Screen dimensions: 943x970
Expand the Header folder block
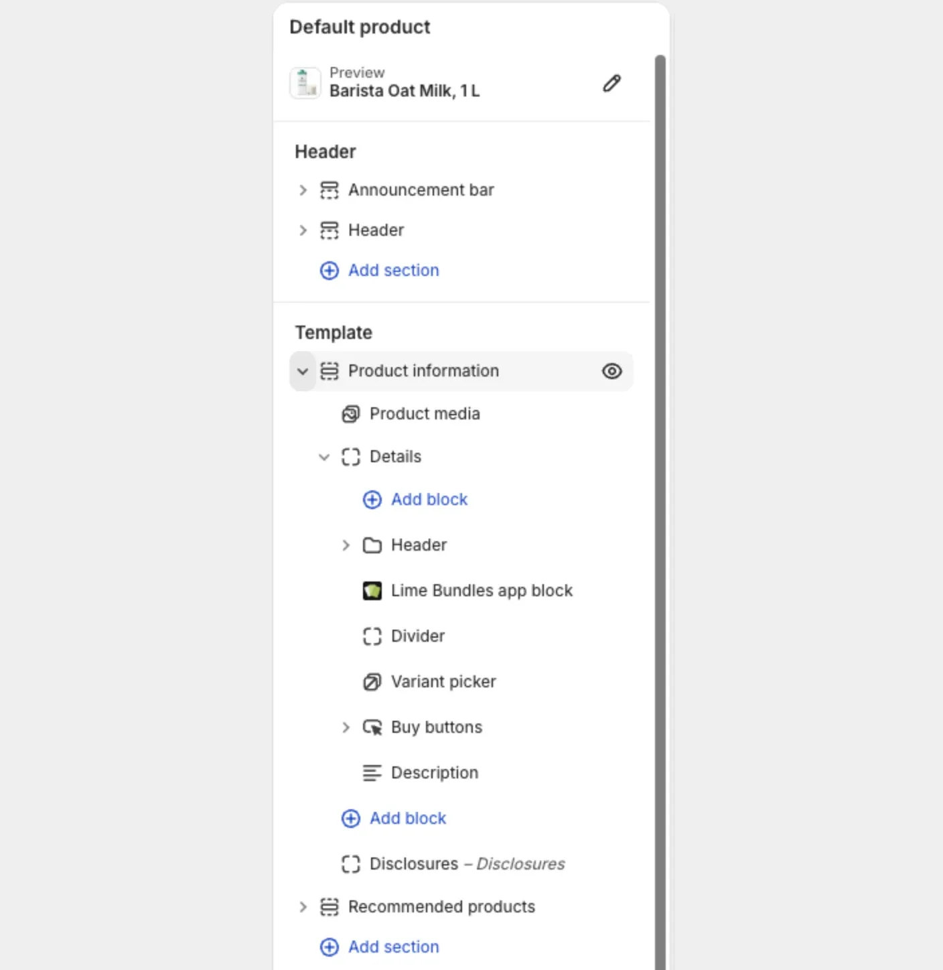click(346, 545)
